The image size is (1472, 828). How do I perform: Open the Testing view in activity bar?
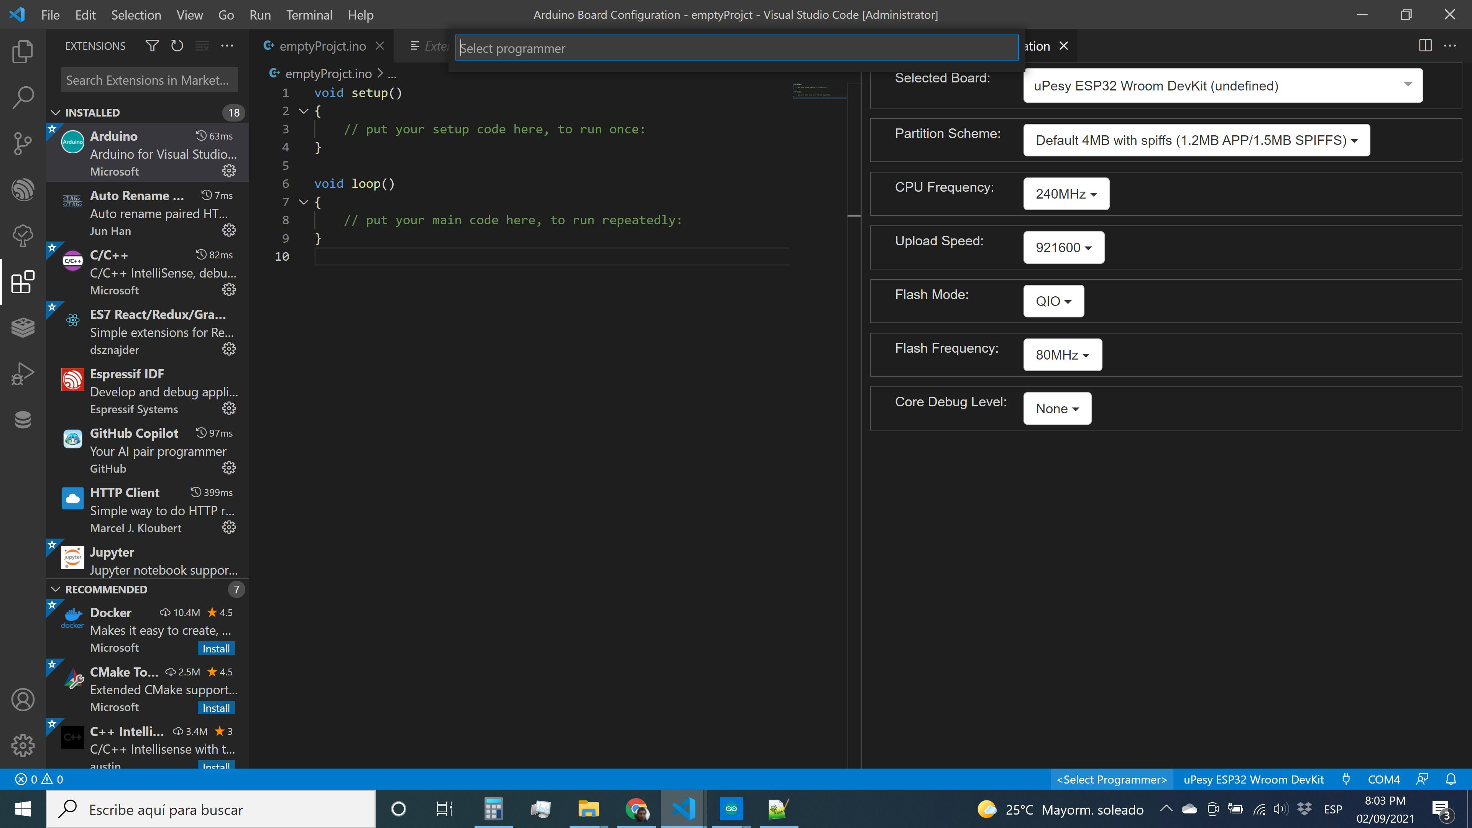23,235
